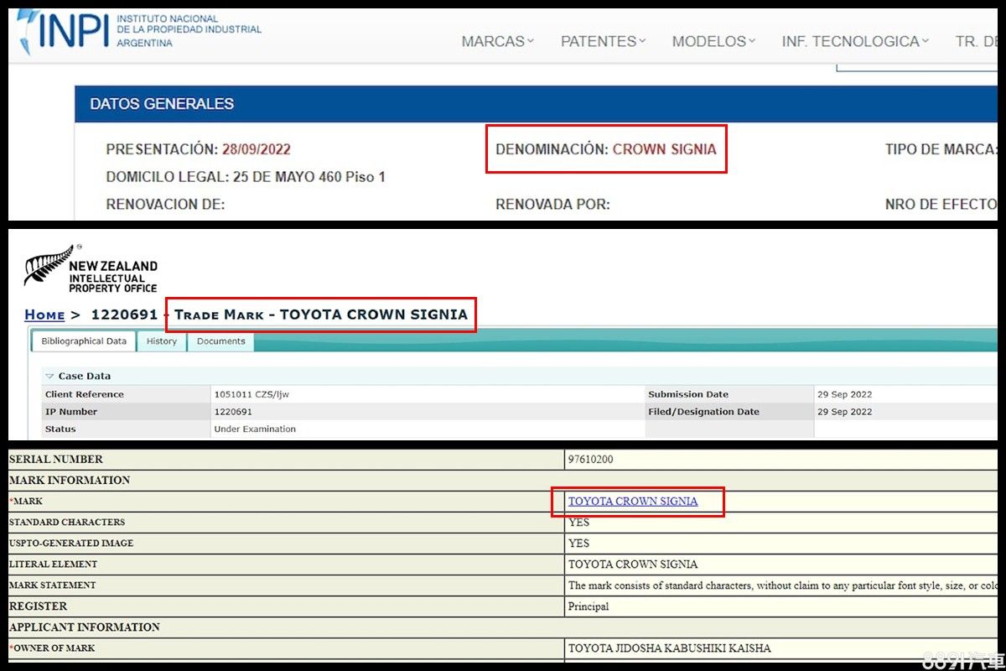Image resolution: width=1006 pixels, height=671 pixels.
Task: Switch to the Bibliographical Data tab
Action: point(84,341)
